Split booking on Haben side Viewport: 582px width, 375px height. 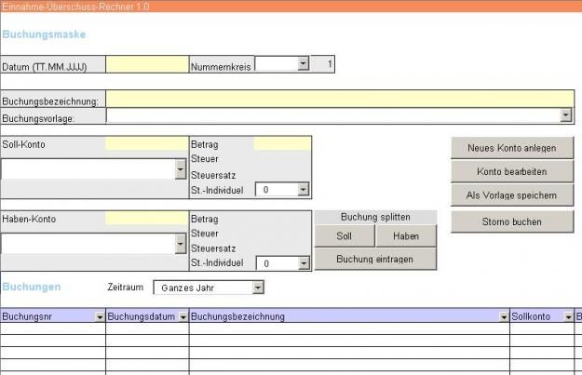(406, 236)
